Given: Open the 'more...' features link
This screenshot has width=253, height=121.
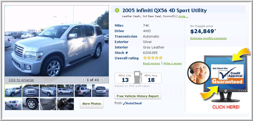Looking at the screenshot, I should pyautogui.click(x=183, y=16).
